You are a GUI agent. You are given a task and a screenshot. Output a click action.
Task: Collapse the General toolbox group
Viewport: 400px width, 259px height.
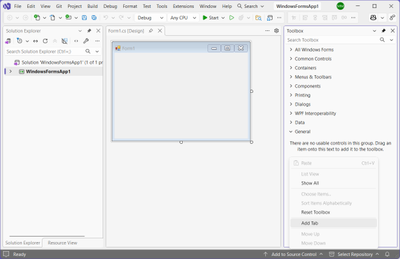[x=291, y=132]
